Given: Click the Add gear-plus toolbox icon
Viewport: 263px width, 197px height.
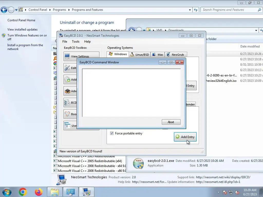Looking at the screenshot, I should pyautogui.click(x=67, y=80).
